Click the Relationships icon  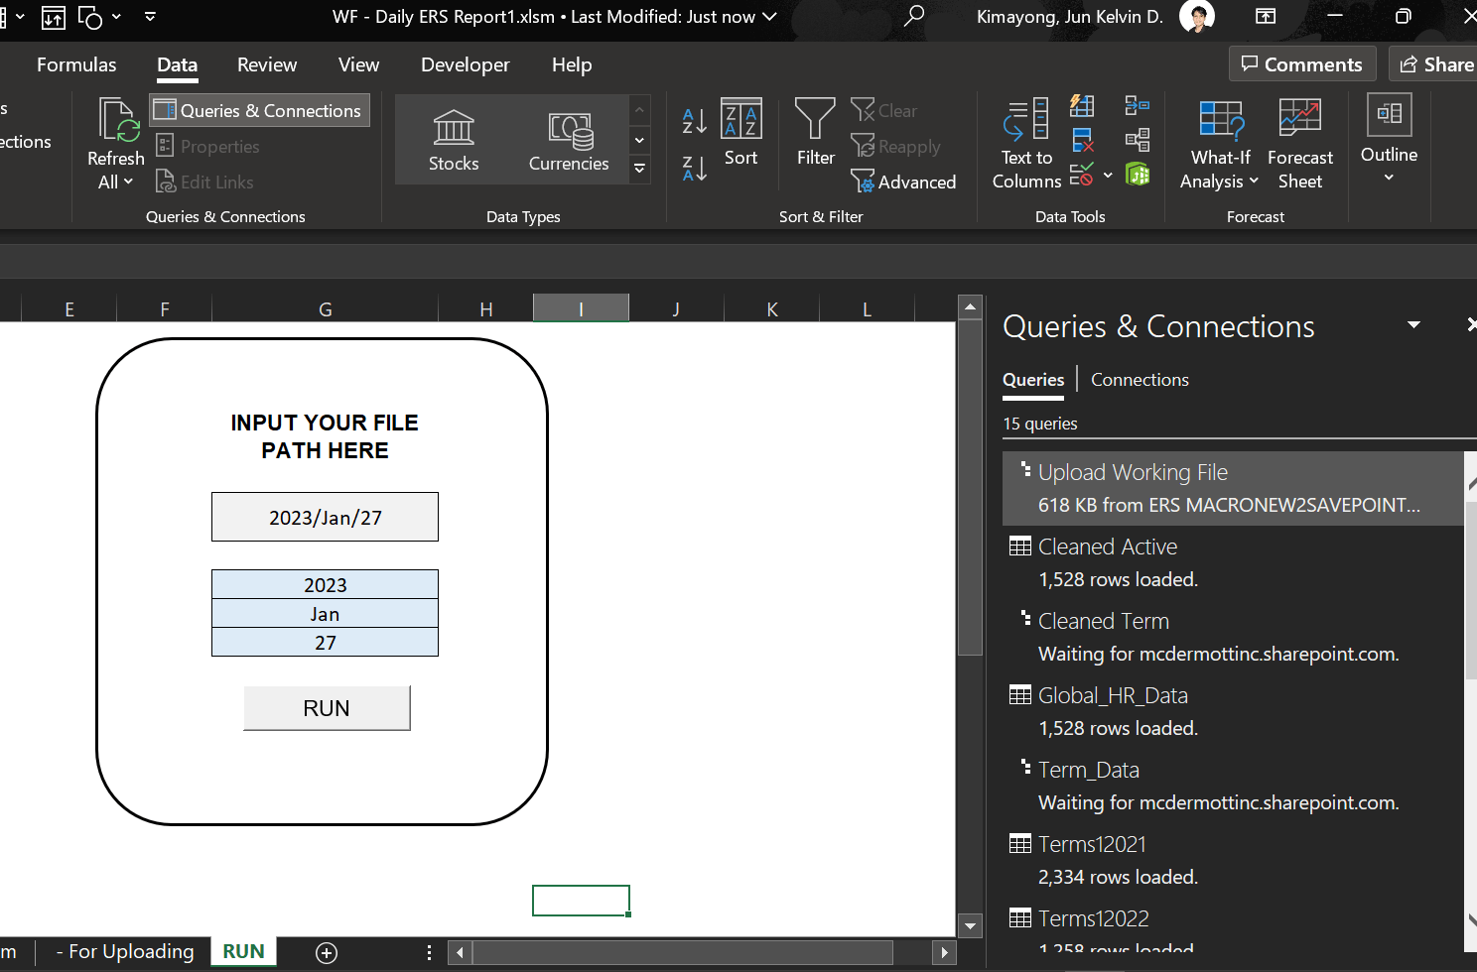[x=1138, y=141]
